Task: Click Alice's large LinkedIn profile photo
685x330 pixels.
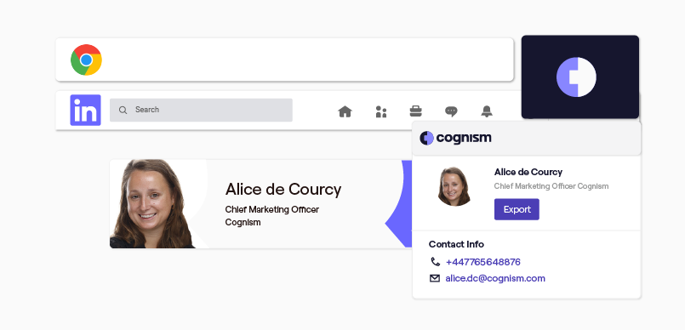Action: [x=151, y=204]
